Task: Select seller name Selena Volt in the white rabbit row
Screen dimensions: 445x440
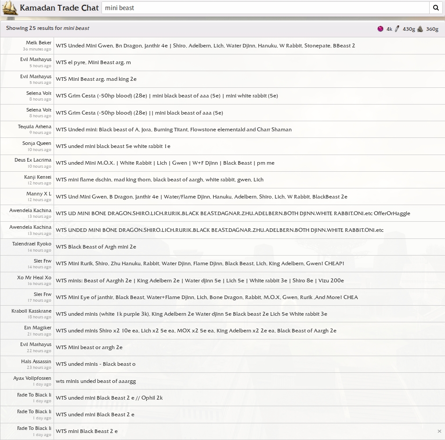Action: click(39, 93)
